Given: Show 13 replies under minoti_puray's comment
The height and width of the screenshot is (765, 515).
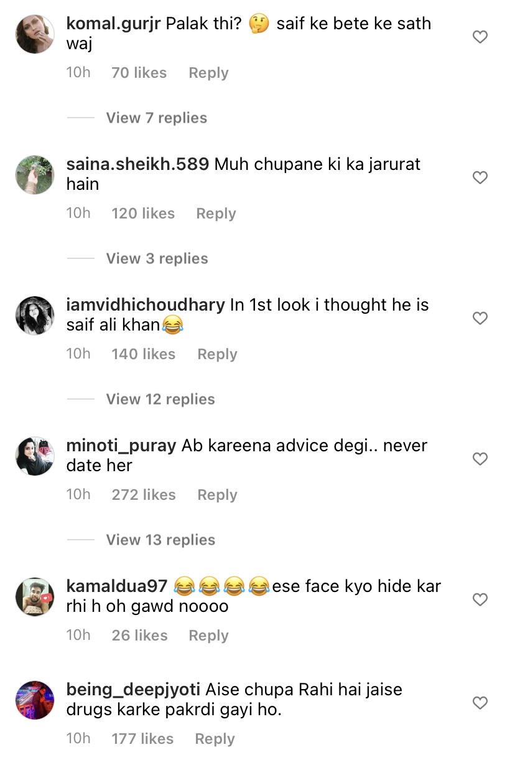Looking at the screenshot, I should tap(160, 540).
